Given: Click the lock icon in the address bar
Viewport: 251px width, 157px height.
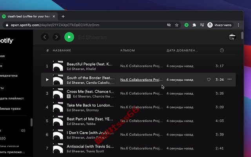Looking at the screenshot, I should (7, 25).
